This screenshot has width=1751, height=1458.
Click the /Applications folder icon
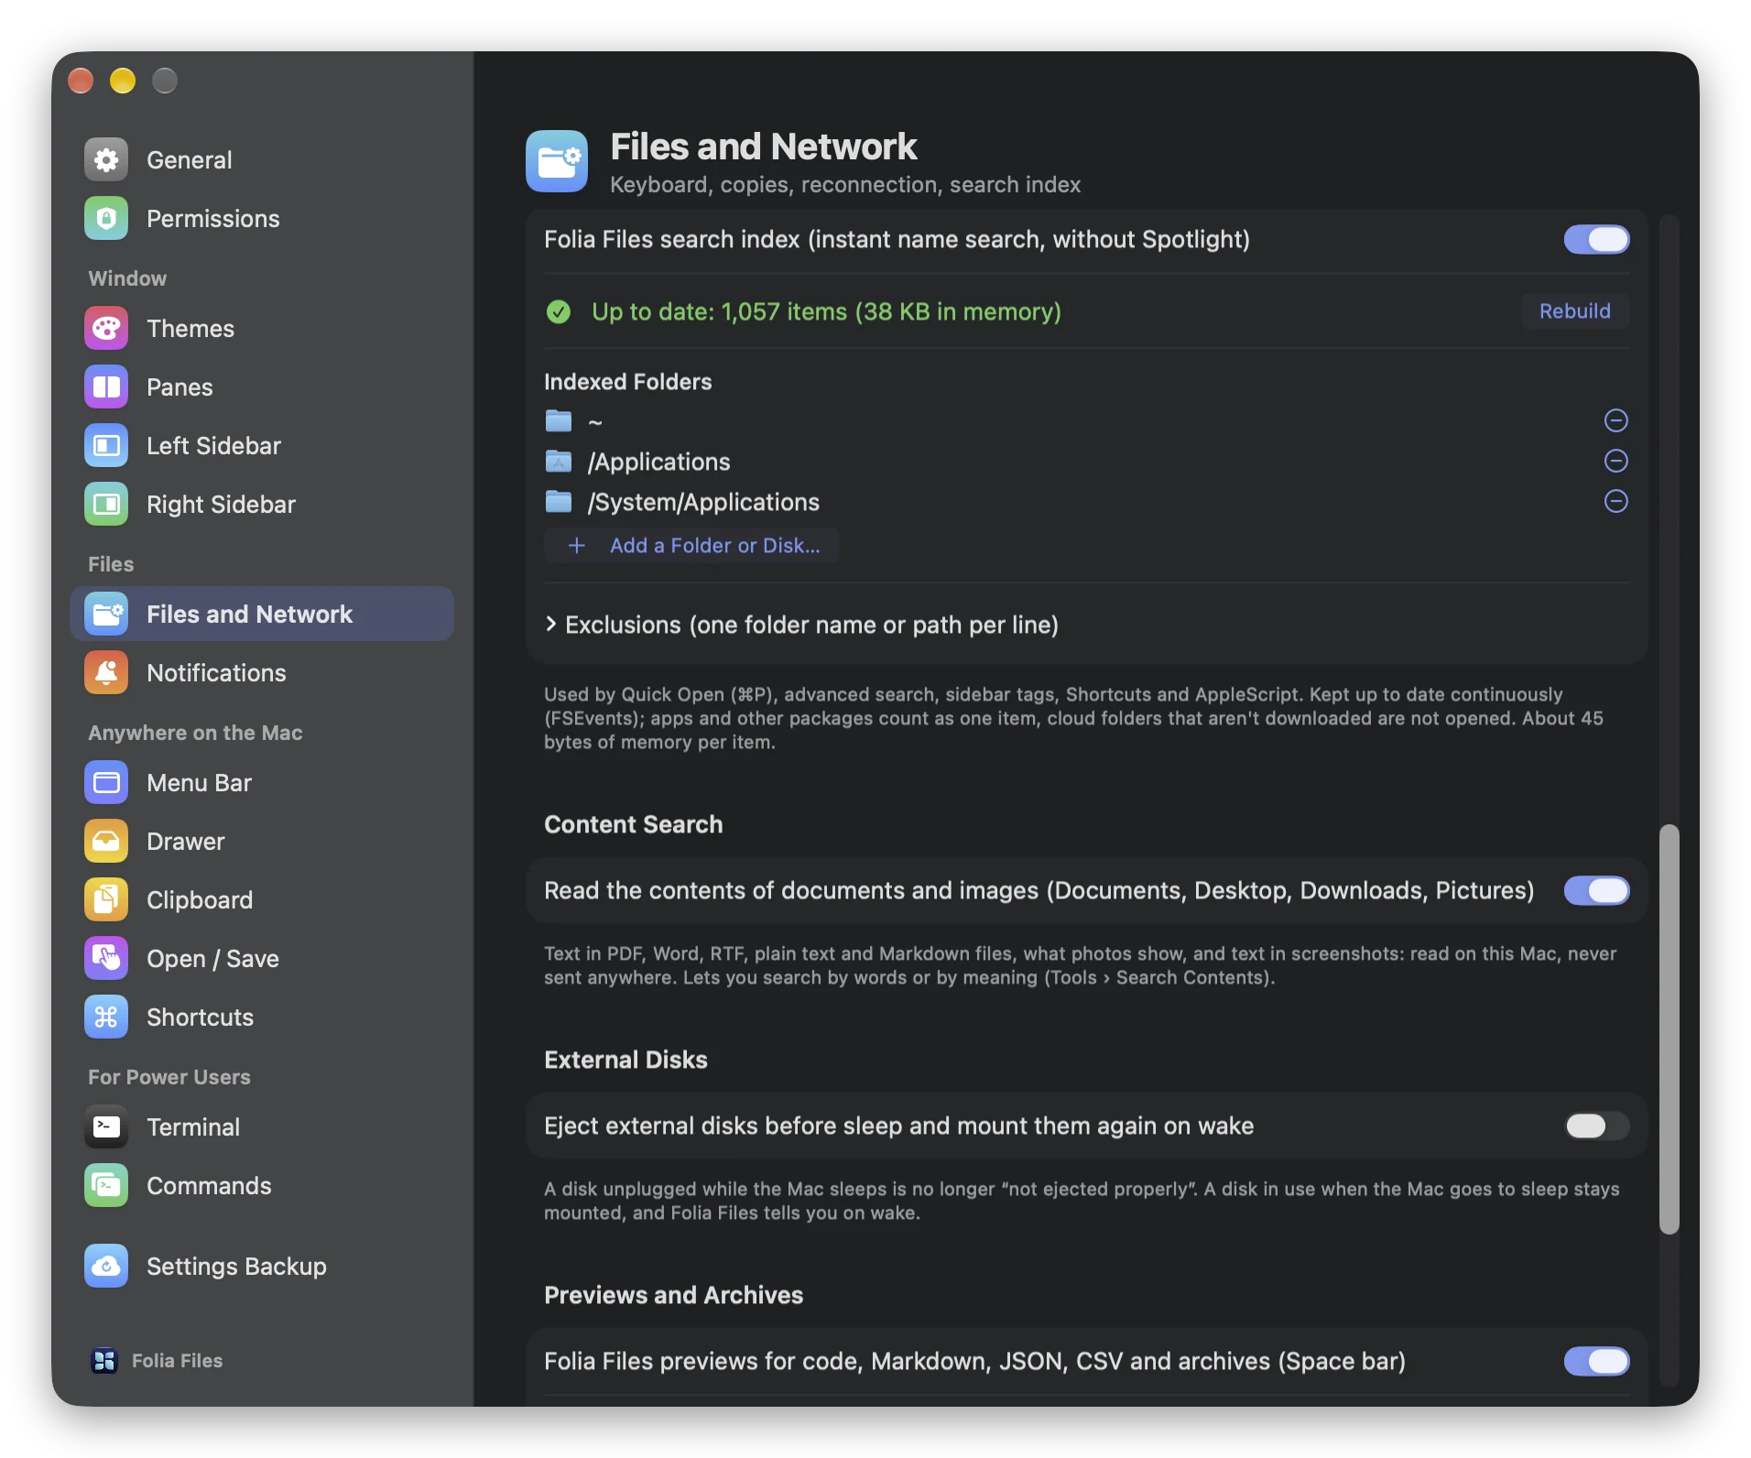point(559,462)
